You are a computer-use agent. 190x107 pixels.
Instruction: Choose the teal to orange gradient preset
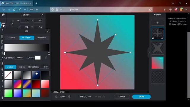pos(27,93)
